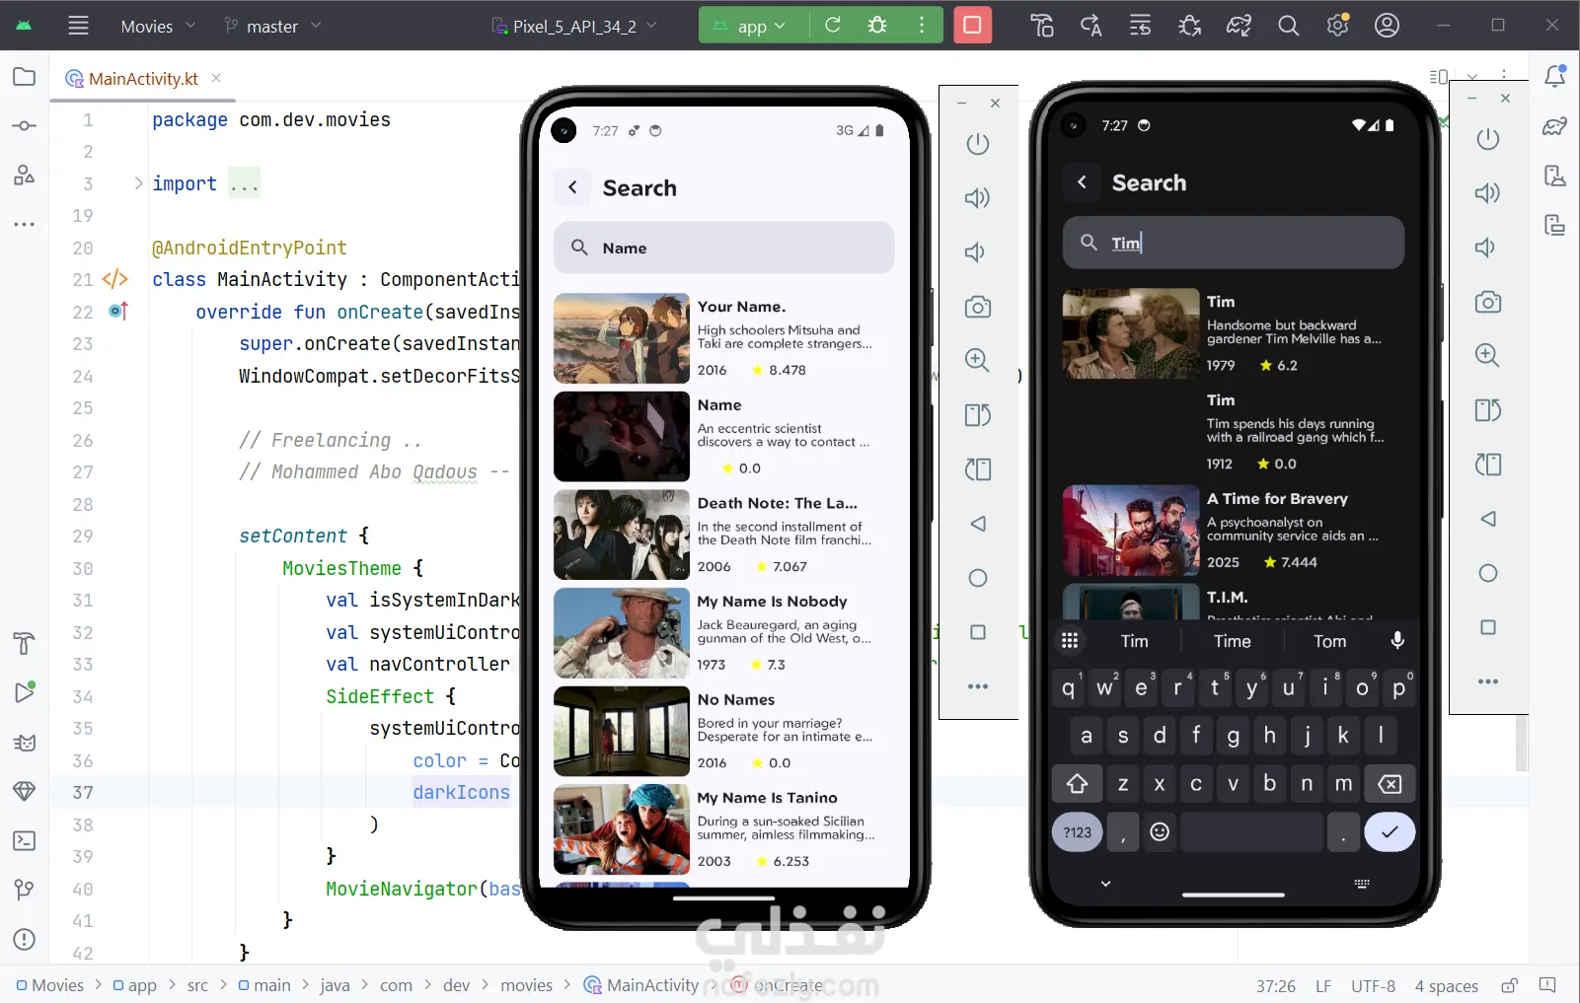This screenshot has height=1003, width=1580.
Task: Rerun the app configuration
Action: pos(833,26)
